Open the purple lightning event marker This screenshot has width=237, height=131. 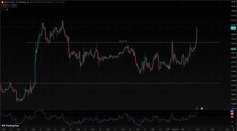pos(197,108)
